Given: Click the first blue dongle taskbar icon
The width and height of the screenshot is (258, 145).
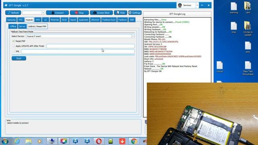Looking at the screenshot, I should click(x=75, y=141).
